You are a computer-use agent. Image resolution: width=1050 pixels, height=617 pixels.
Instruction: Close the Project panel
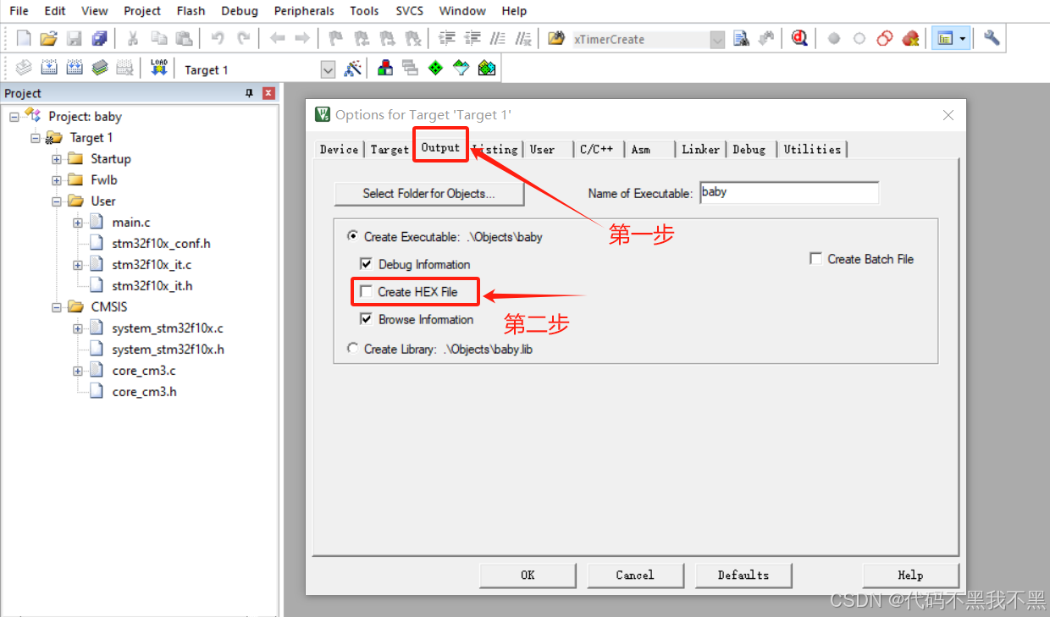pos(268,93)
